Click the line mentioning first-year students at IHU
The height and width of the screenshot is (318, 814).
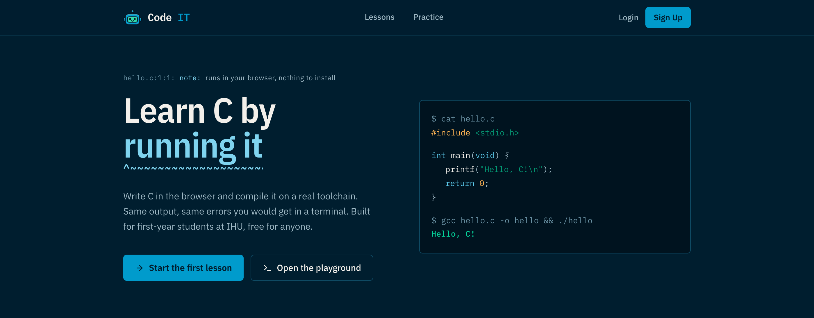[x=218, y=227]
